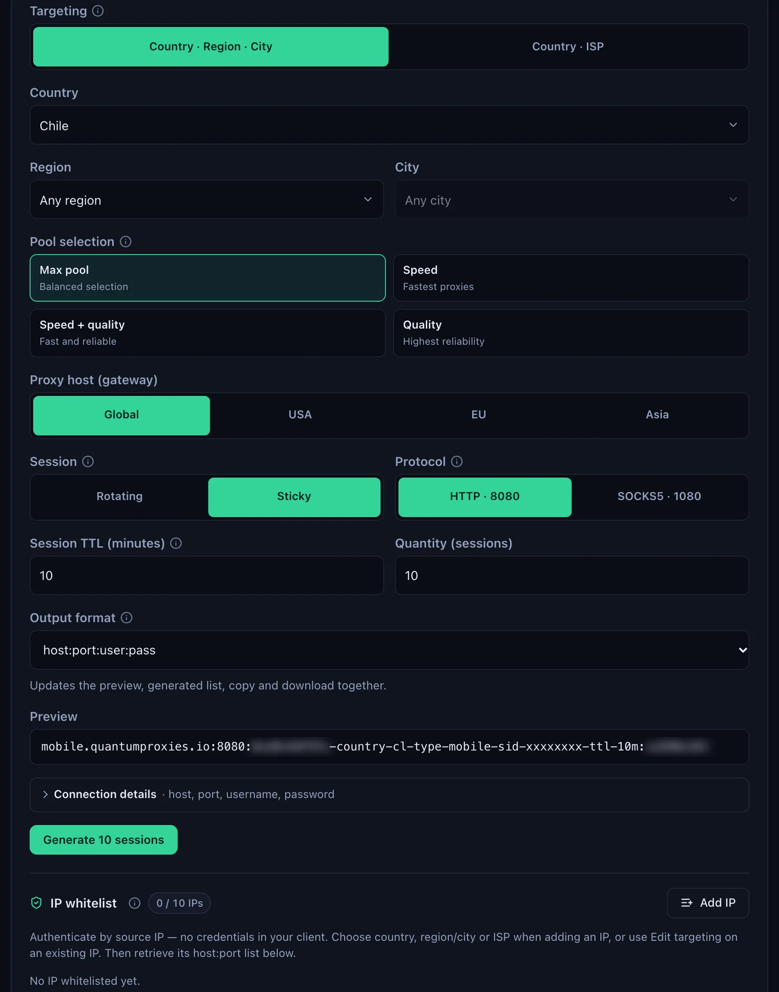Select HTTP · 8080 protocol
The image size is (779, 992).
(485, 497)
